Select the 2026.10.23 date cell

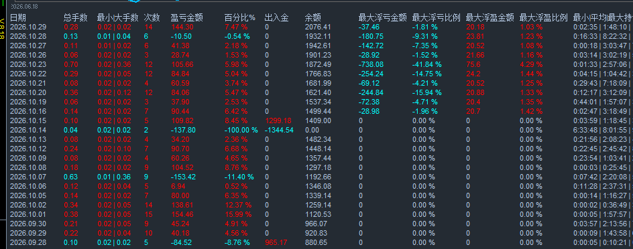(x=27, y=64)
